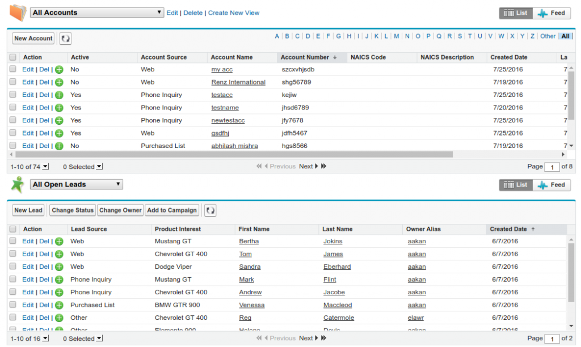
Task: Open the Create New View link
Action: (x=234, y=12)
